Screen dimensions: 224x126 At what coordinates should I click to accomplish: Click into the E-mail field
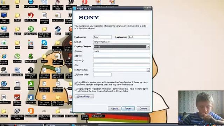(121, 42)
